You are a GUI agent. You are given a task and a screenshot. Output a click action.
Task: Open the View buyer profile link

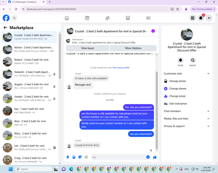(x=121, y=68)
